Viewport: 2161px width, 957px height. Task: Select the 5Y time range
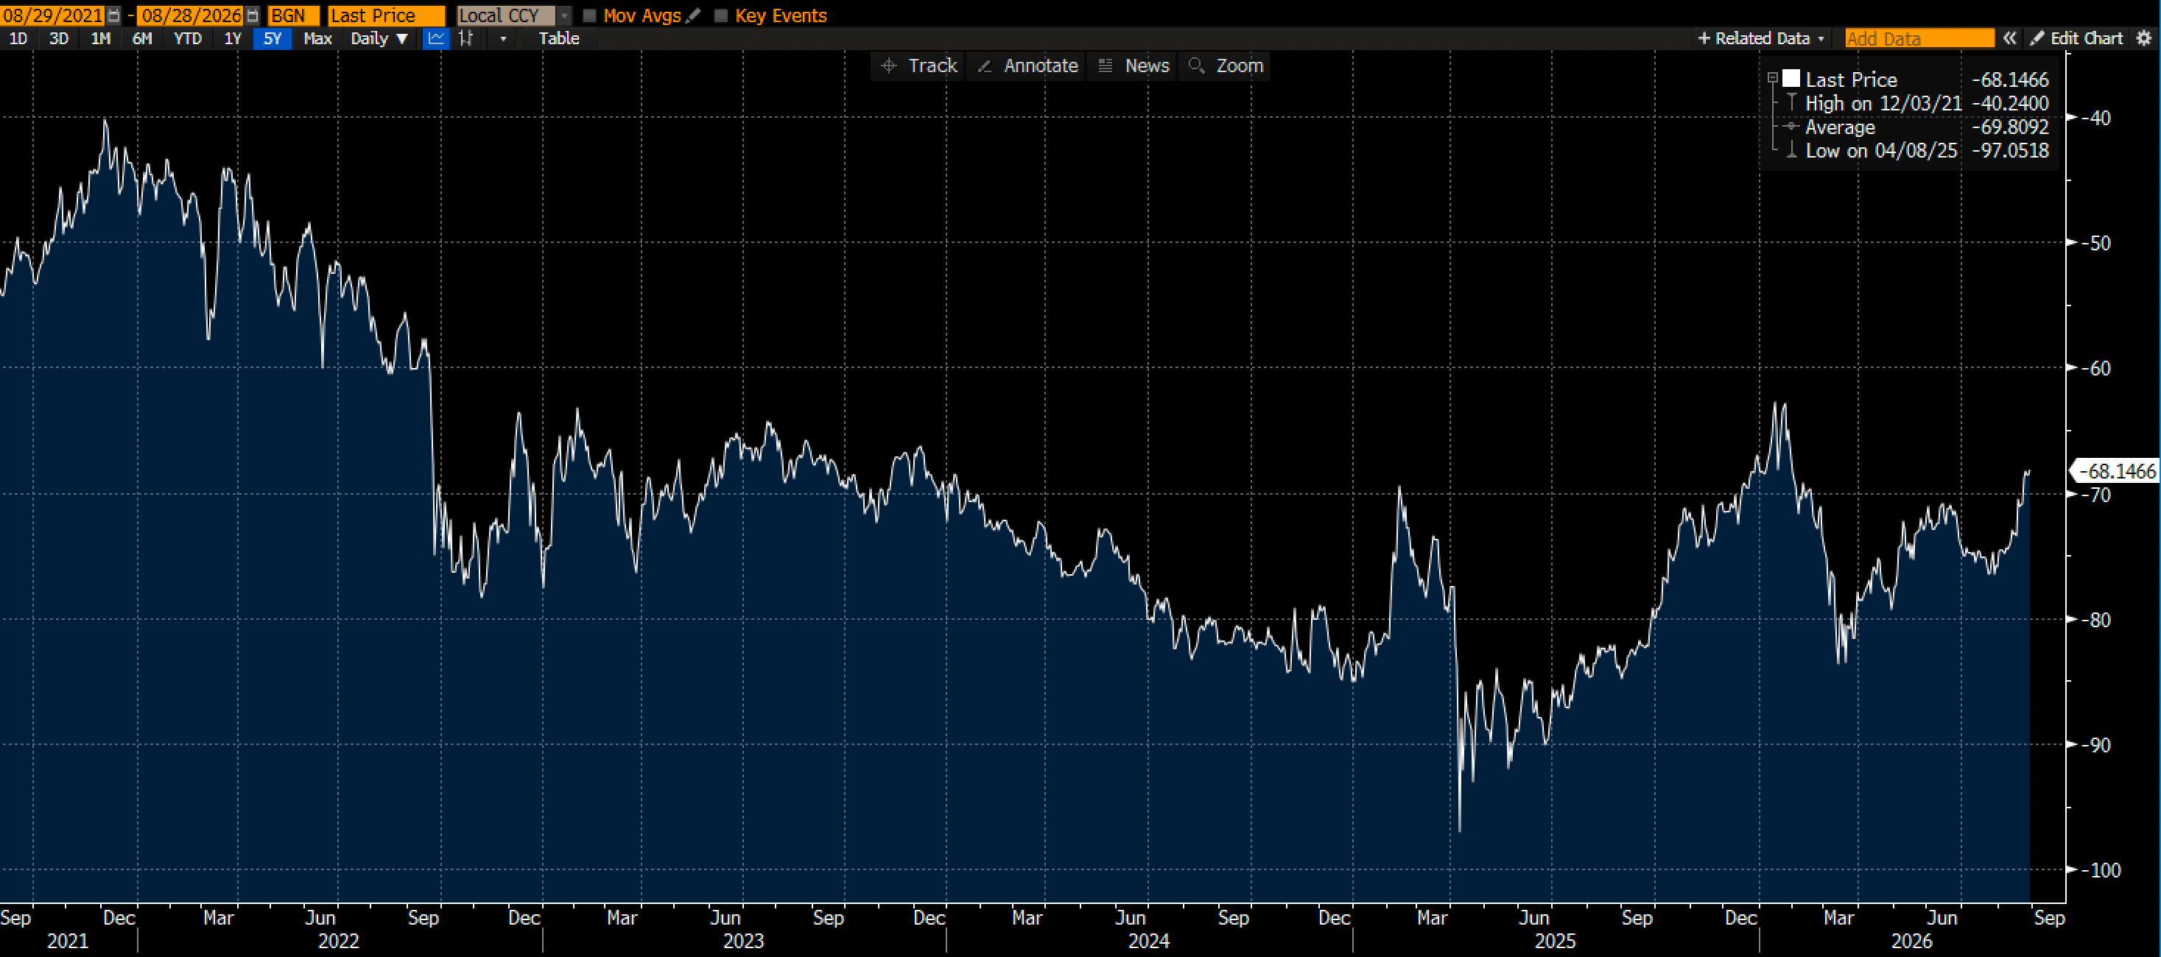[x=273, y=38]
